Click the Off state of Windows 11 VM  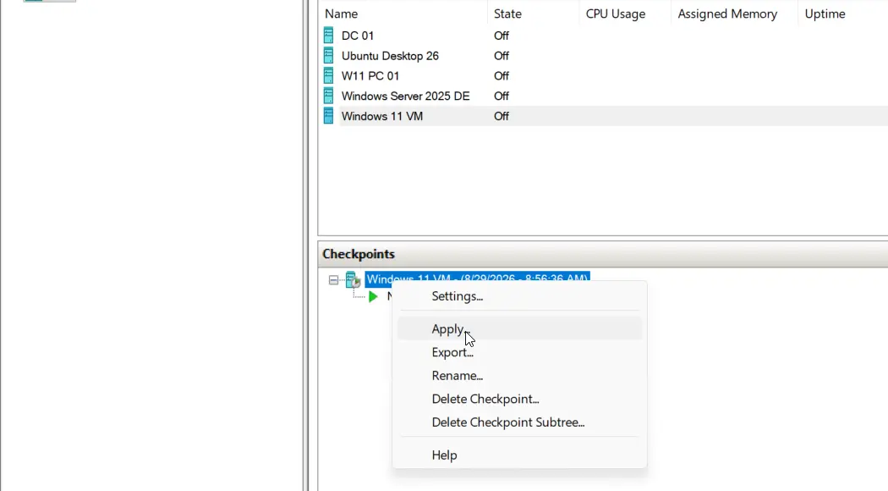(x=502, y=116)
